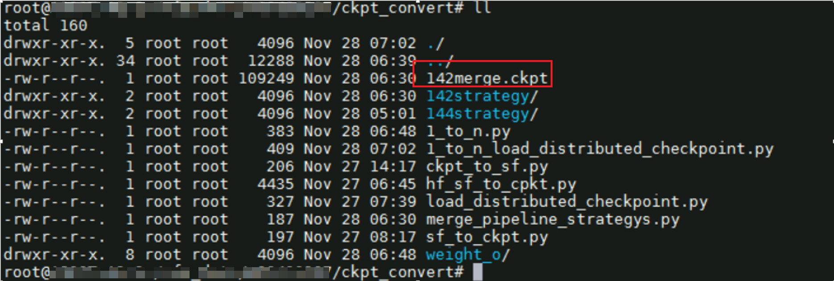Select the 144strategy/ directory entry
The width and height of the screenshot is (834, 281).
[x=482, y=114]
